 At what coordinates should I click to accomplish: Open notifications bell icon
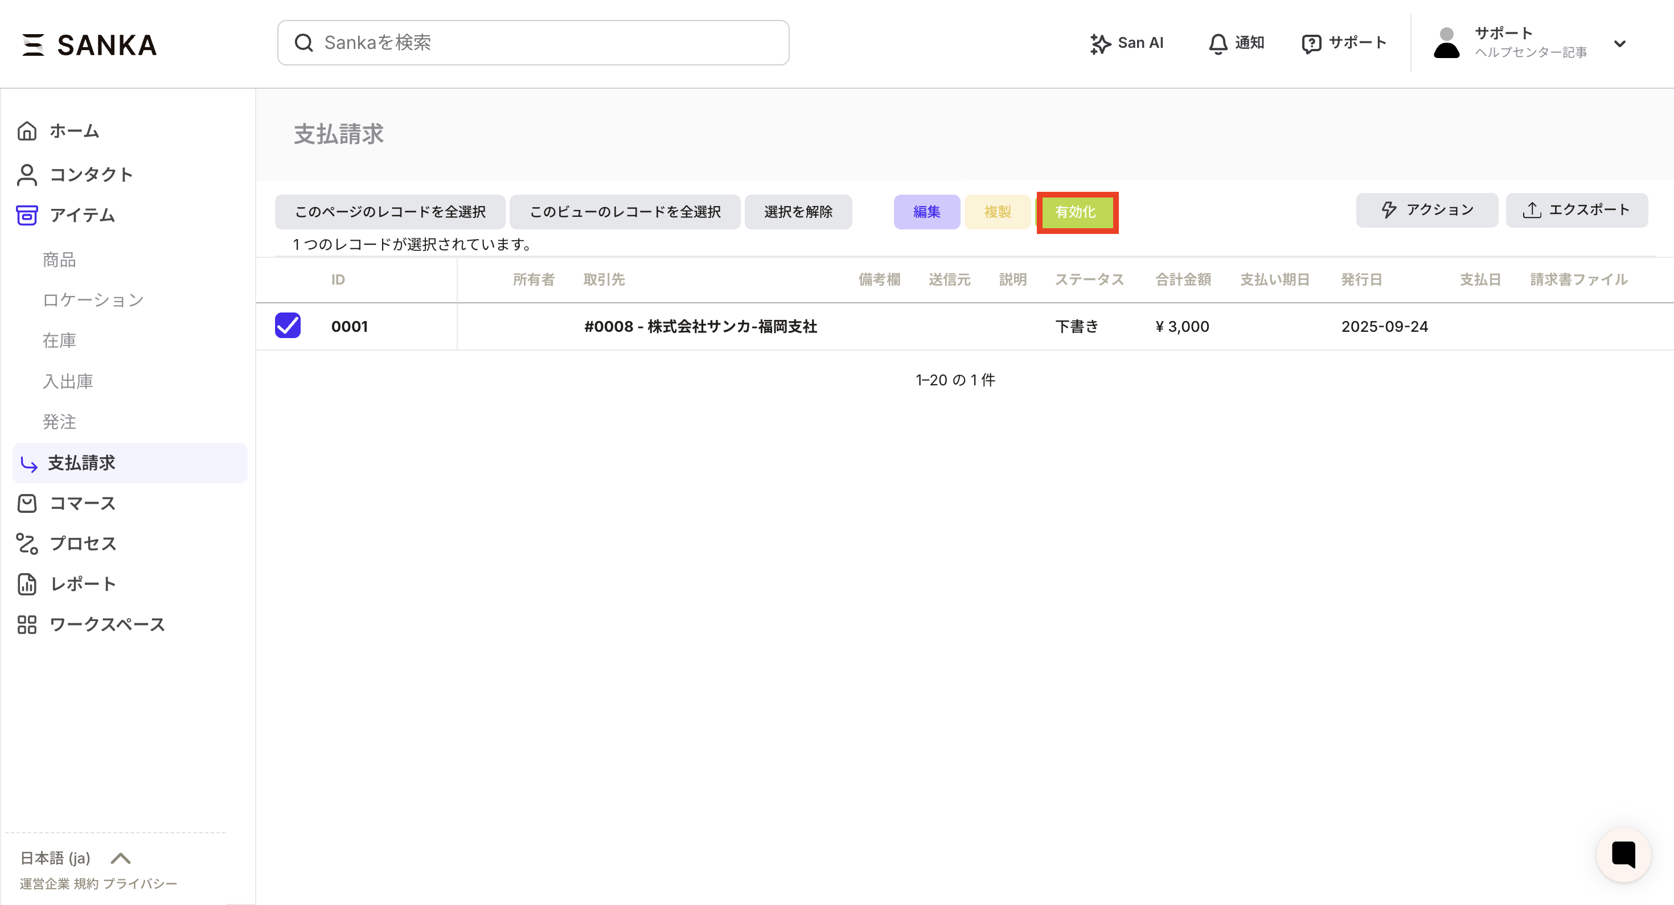pyautogui.click(x=1218, y=43)
